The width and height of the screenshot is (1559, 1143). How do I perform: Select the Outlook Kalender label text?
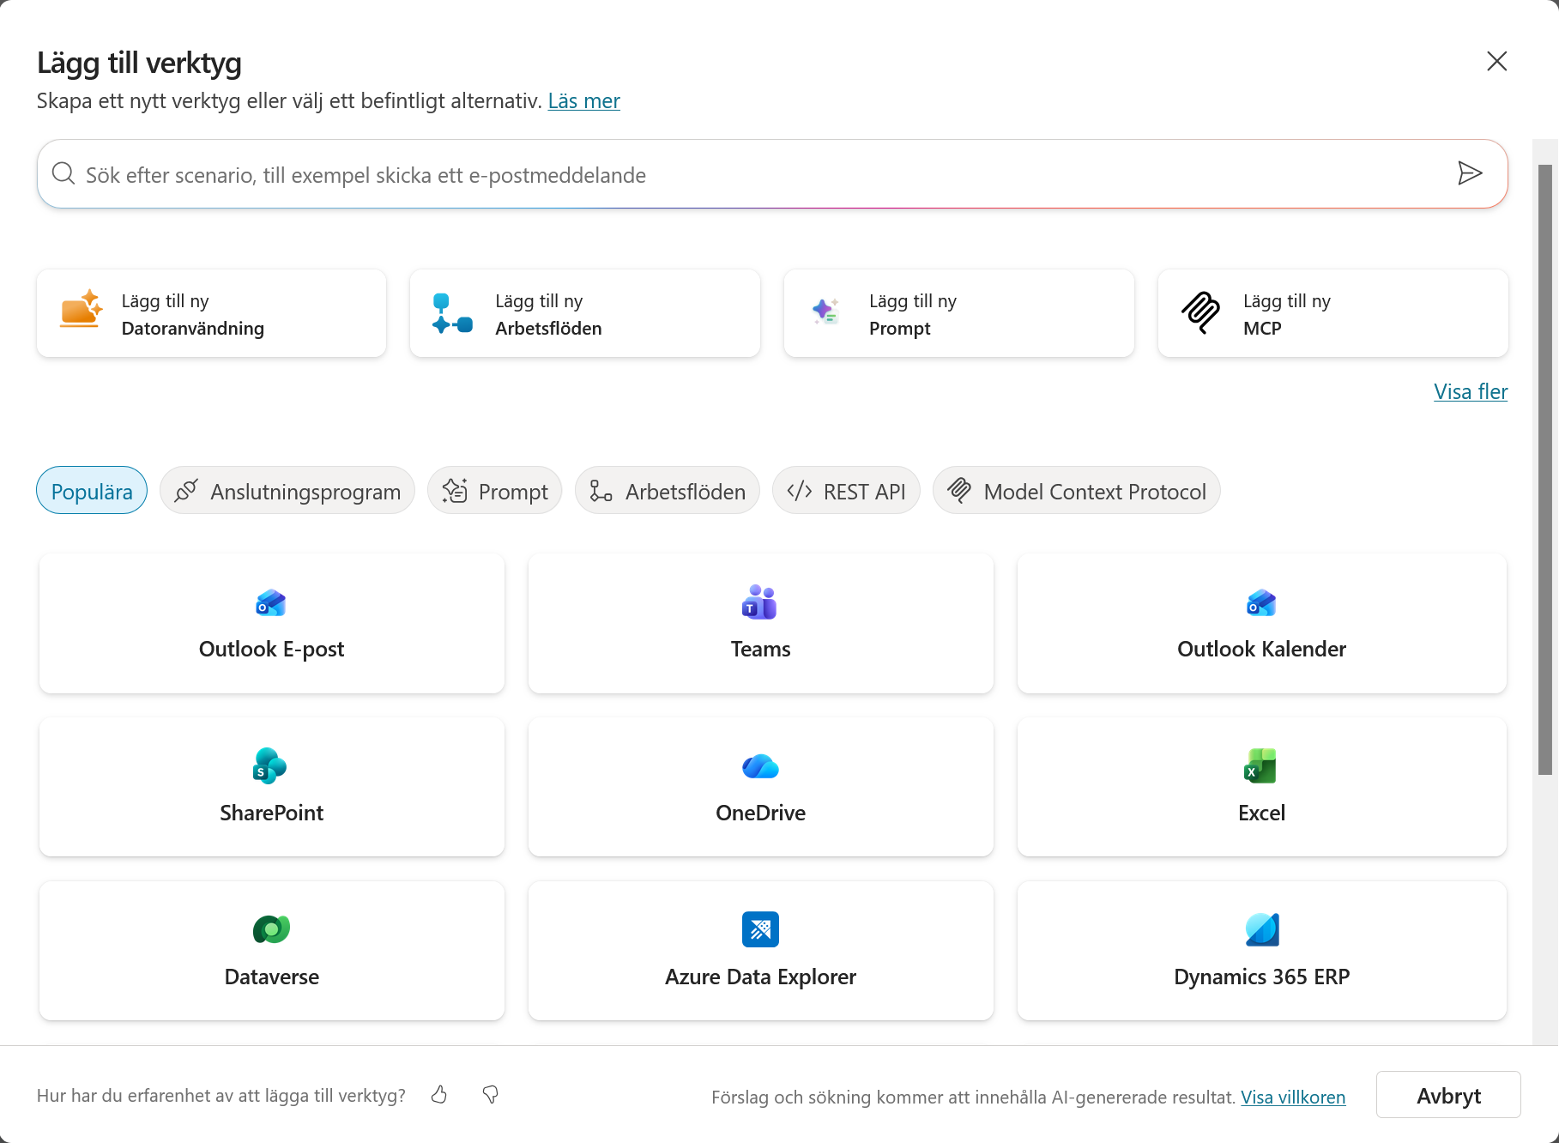tap(1261, 650)
